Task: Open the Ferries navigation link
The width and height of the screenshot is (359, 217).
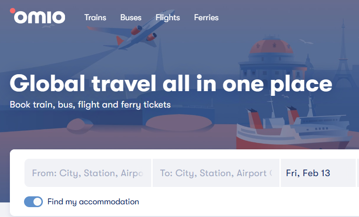Action: coord(206,18)
